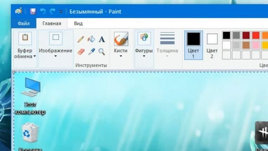Pick the bright red color swatch
Screen dimensions: 268x151
[256, 35]
